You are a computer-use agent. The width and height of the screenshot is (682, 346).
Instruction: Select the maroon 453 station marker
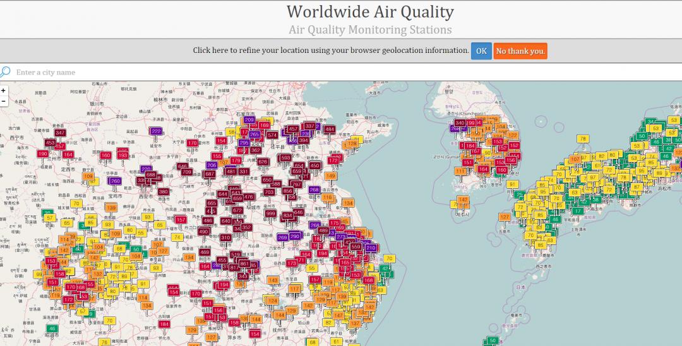50,143
